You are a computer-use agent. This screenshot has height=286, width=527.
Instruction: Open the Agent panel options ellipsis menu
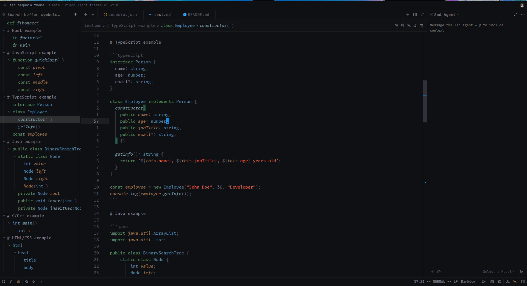(523, 15)
